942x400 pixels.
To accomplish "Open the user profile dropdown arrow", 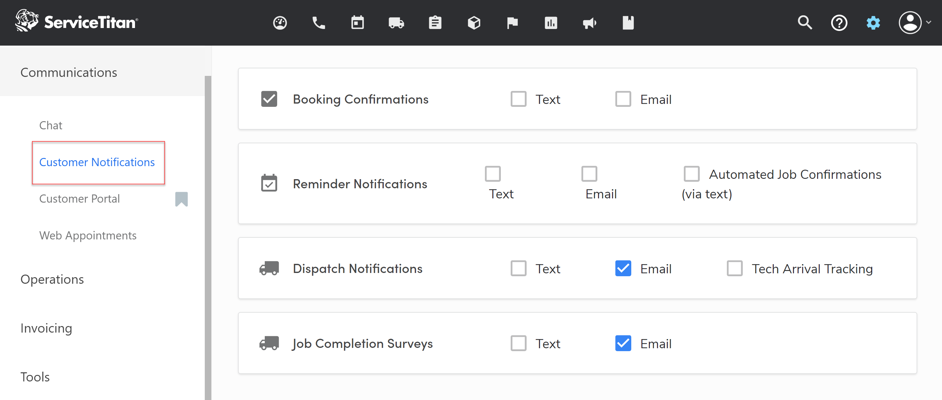I will tap(929, 23).
